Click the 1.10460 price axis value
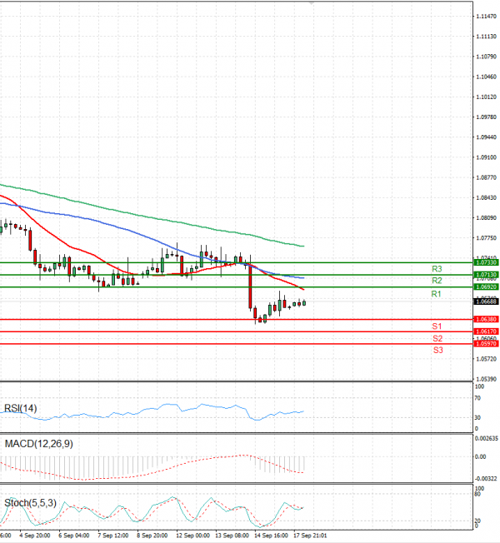This screenshot has width=500, height=543. (x=486, y=77)
